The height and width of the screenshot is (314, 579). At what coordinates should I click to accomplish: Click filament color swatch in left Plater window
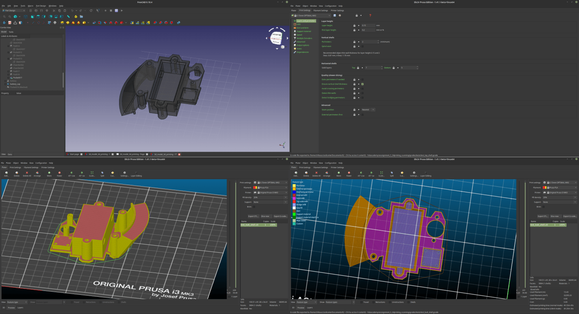[x=256, y=187]
